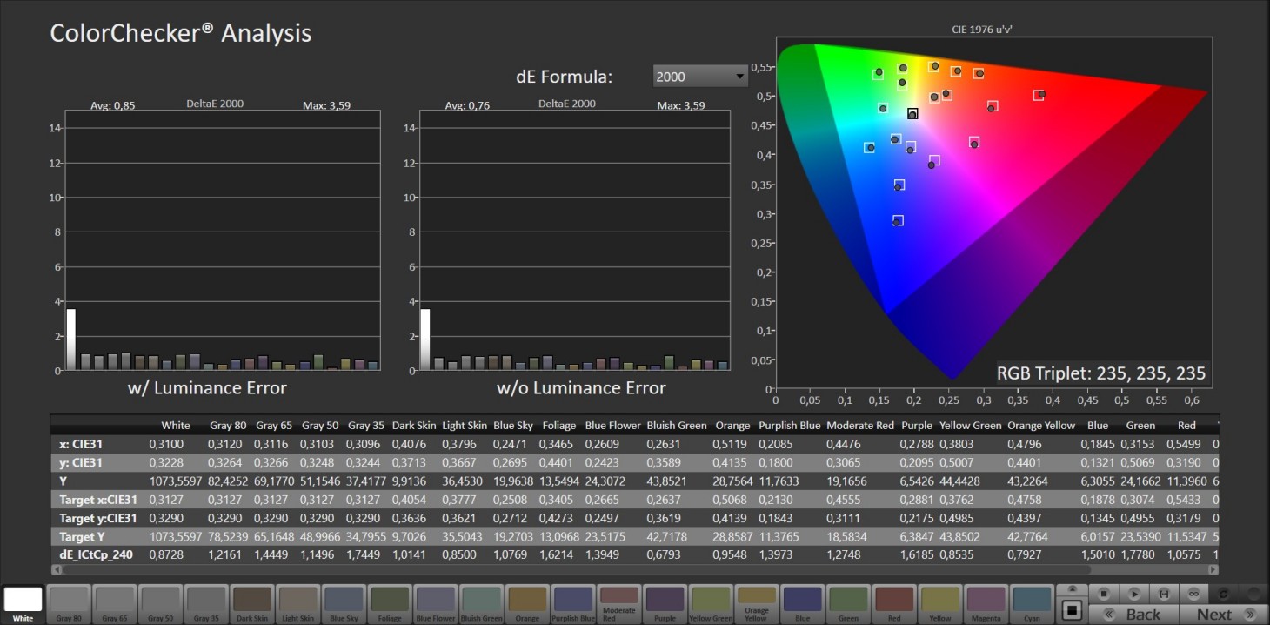Select the Orange swatch
Image resolution: width=1270 pixels, height=625 pixels.
point(527,604)
